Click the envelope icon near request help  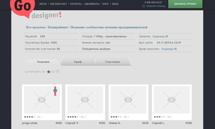pos(143,6)
